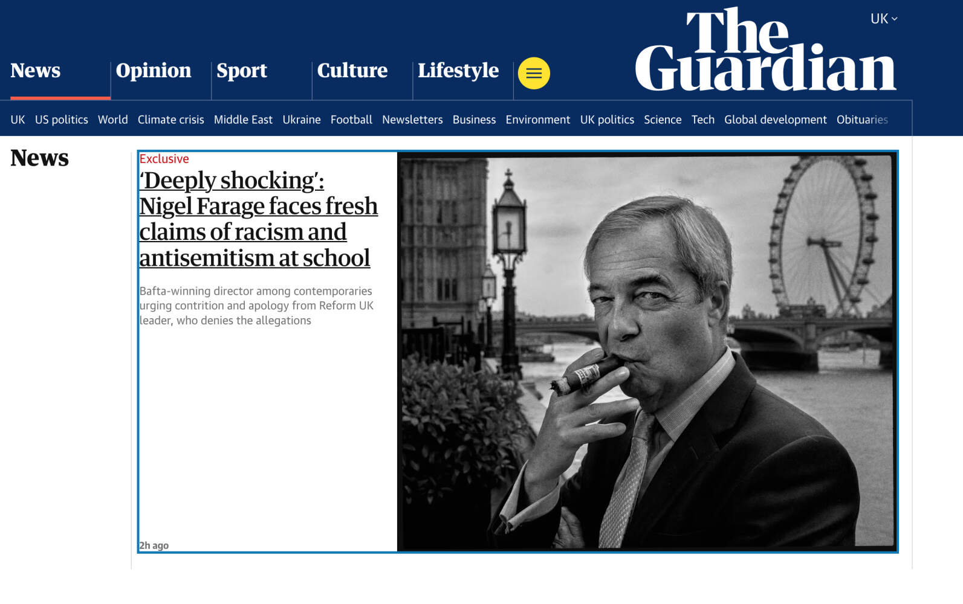Open the Ukraine subnav link
The width and height of the screenshot is (963, 604).
pos(302,120)
